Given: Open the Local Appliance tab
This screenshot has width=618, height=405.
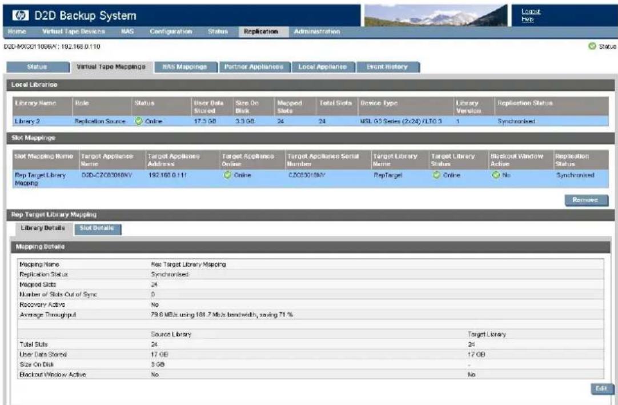Looking at the screenshot, I should point(322,67).
